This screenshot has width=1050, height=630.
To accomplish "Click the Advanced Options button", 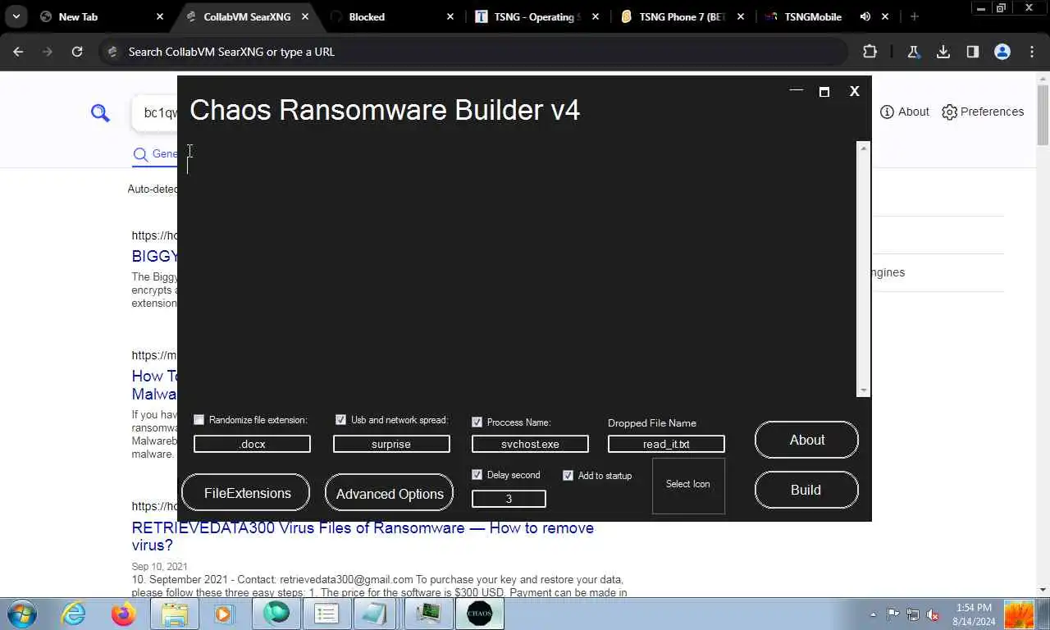I will 389,493.
